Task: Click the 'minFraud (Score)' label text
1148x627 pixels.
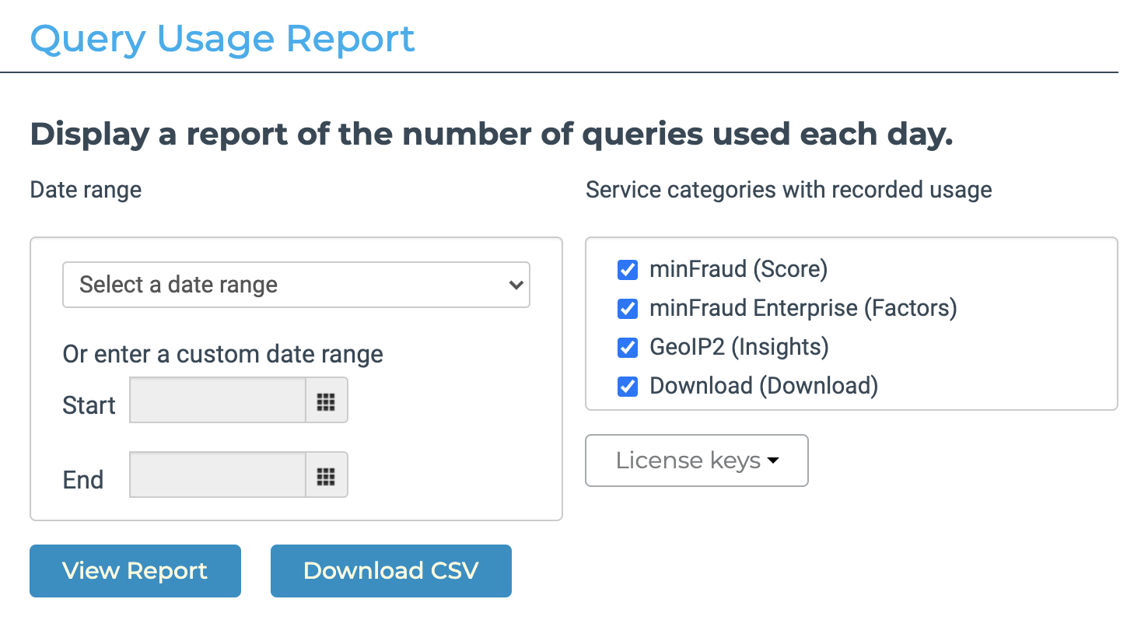Action: [738, 269]
